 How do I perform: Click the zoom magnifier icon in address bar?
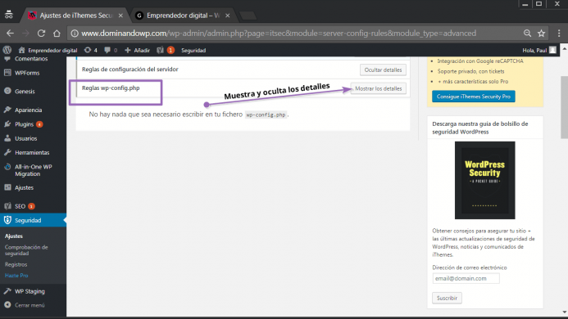point(528,34)
